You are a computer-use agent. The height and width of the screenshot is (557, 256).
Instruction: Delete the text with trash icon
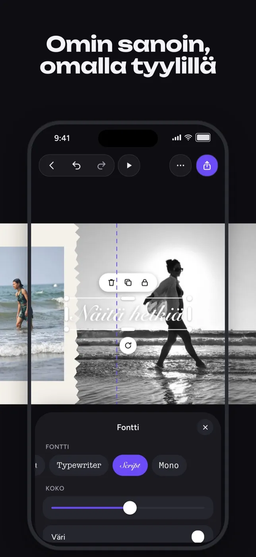pos(111,283)
